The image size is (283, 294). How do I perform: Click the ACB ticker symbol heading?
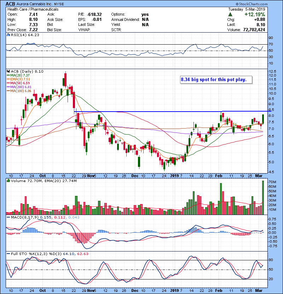pos(10,4)
